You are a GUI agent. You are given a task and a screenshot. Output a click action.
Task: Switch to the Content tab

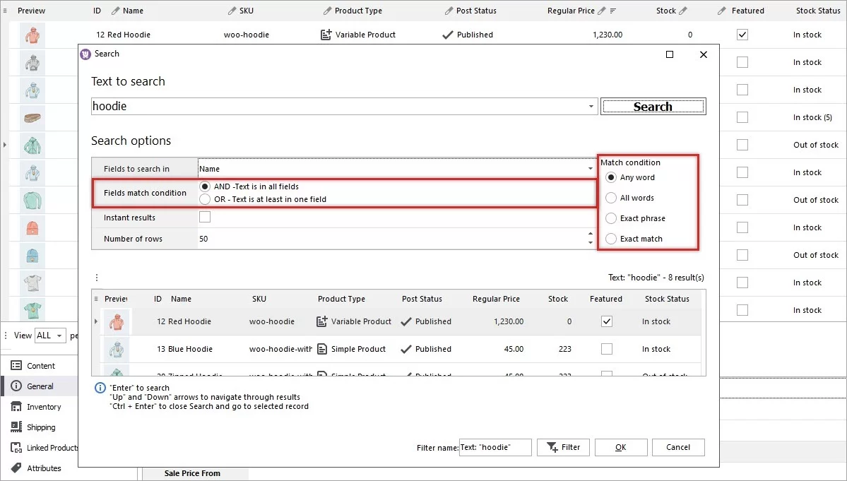(16, 365)
